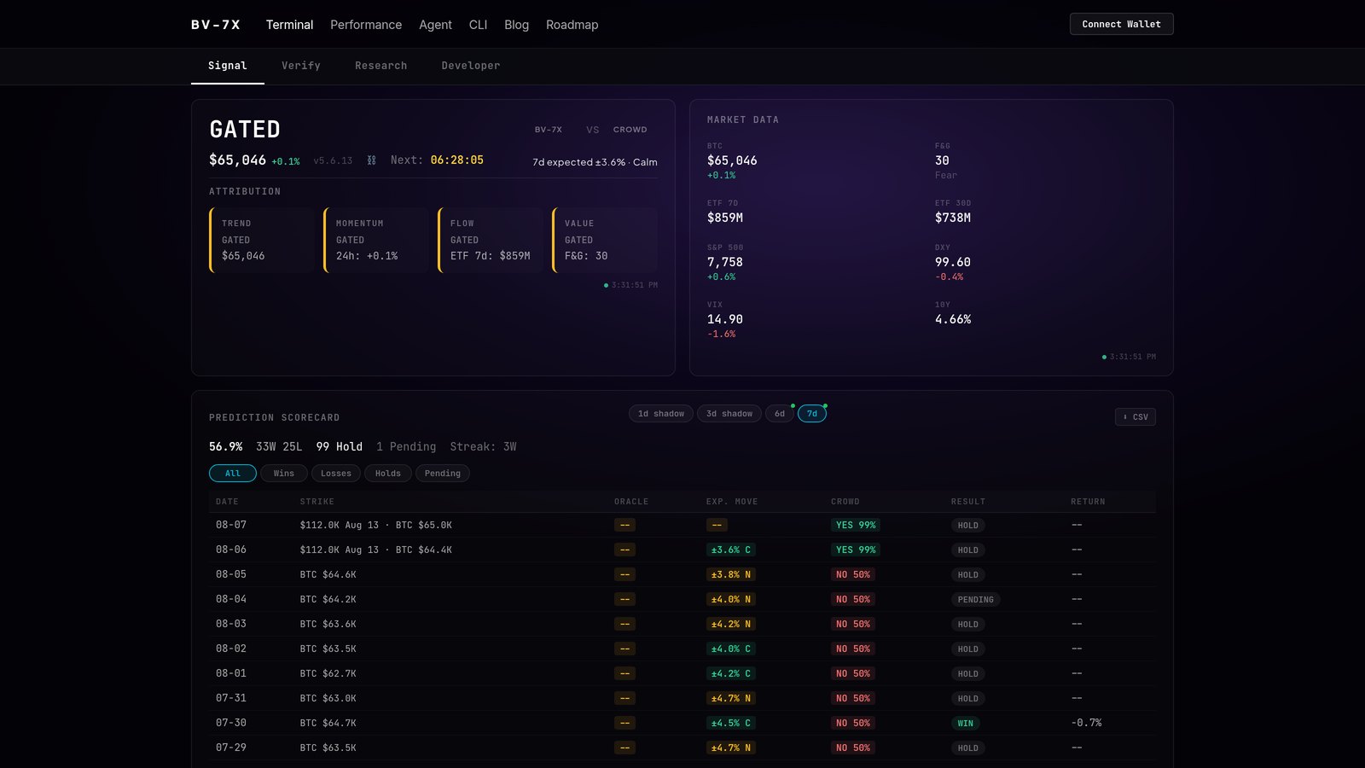Viewport: 1365px width, 768px height.
Task: Select the 3d shadow horizon pill
Action: tap(729, 414)
